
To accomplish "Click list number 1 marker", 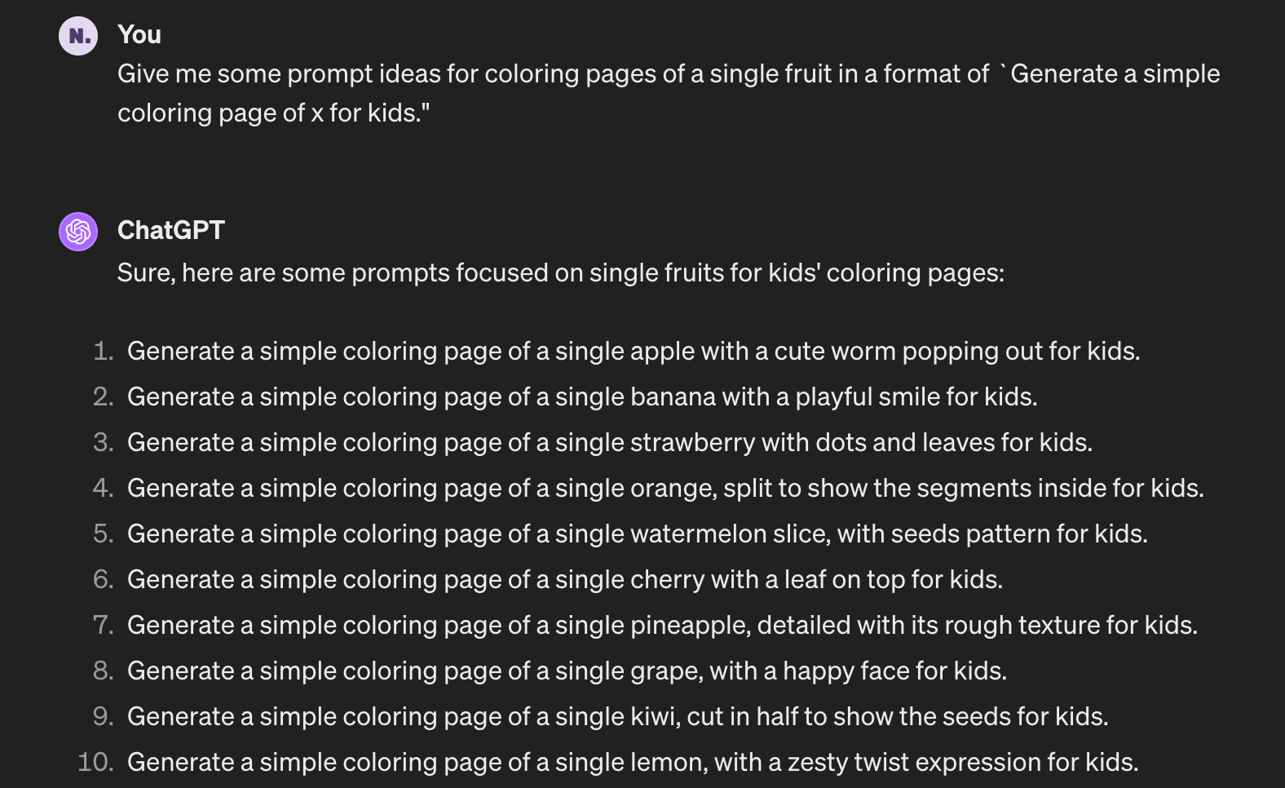I will pyautogui.click(x=104, y=351).
